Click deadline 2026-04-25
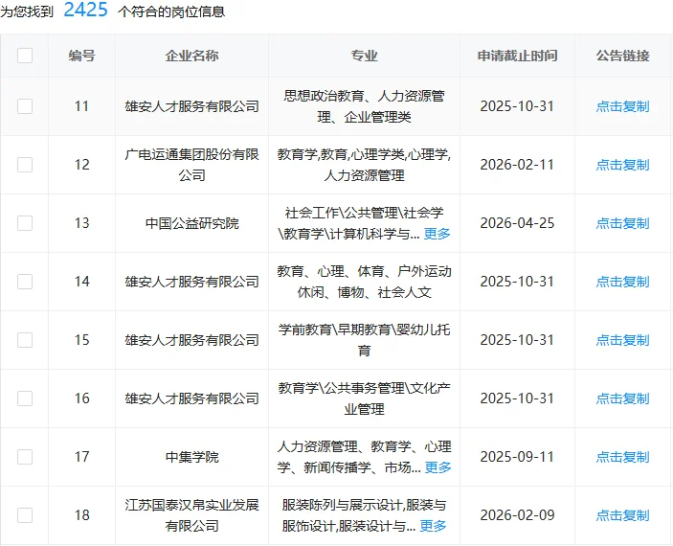673x546 pixels. [x=517, y=223]
